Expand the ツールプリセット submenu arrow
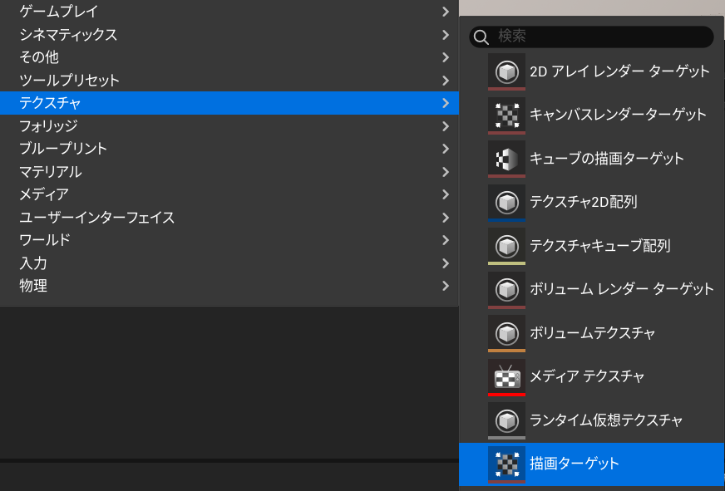Viewport: 725px width, 491px height. point(446,81)
